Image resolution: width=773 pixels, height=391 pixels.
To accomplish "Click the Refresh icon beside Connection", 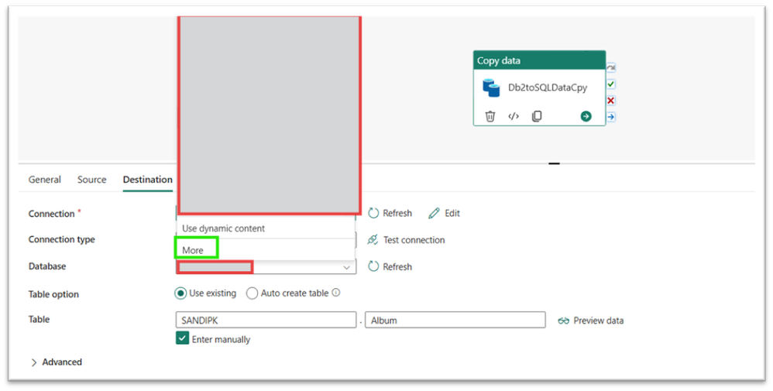I will [x=373, y=213].
